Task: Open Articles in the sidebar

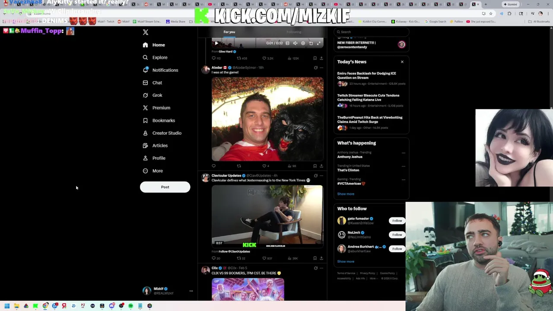Action: [x=155, y=146]
